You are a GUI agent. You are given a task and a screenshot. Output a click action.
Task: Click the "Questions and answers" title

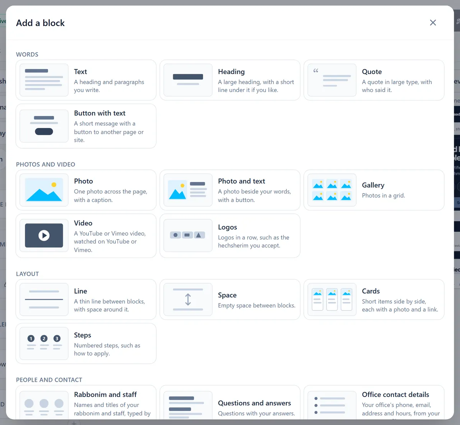[x=255, y=403]
